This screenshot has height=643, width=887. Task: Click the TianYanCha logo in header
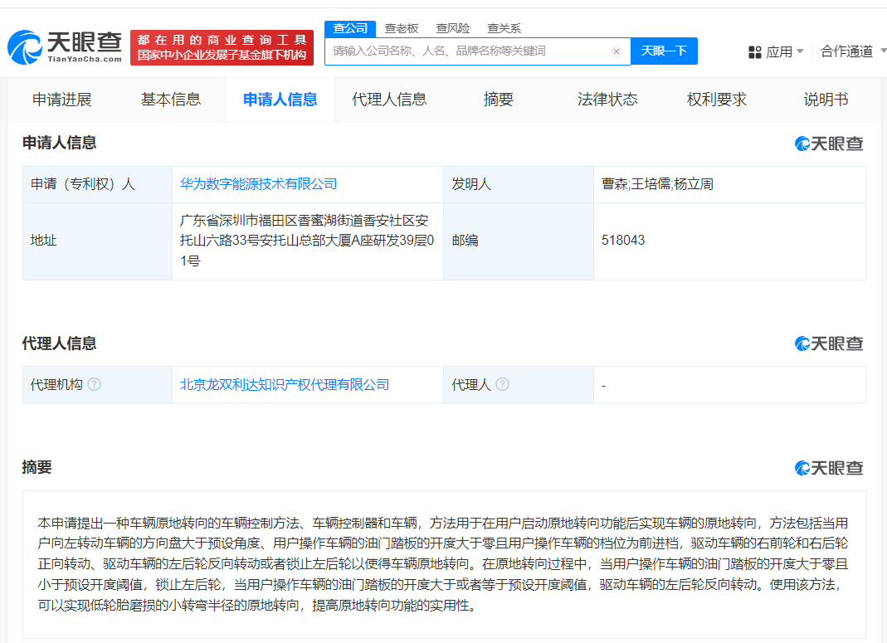coord(65,46)
